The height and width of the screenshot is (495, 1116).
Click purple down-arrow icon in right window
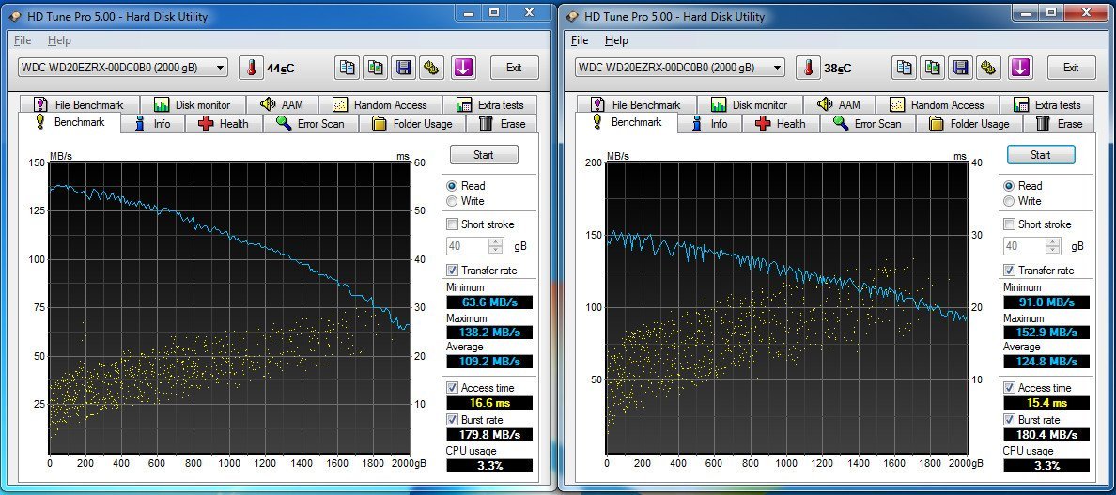click(1020, 68)
